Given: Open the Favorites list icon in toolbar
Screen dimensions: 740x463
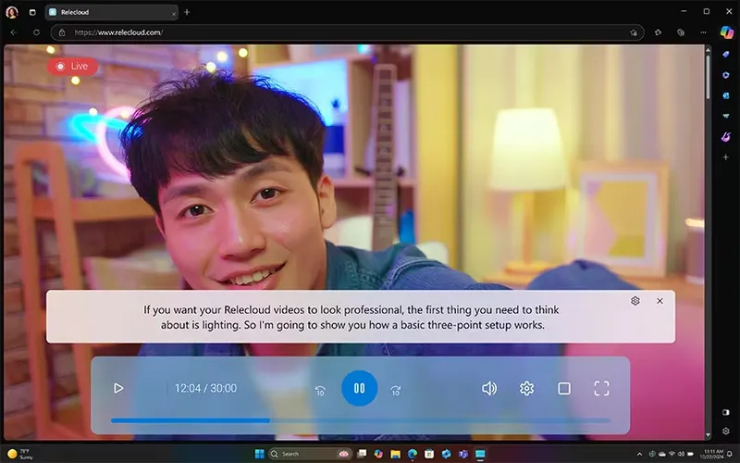Looking at the screenshot, I should point(658,32).
